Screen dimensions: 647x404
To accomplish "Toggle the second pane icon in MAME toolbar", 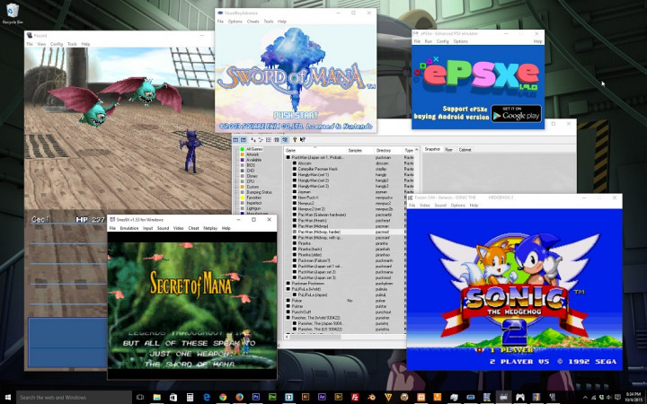I will (244, 140).
